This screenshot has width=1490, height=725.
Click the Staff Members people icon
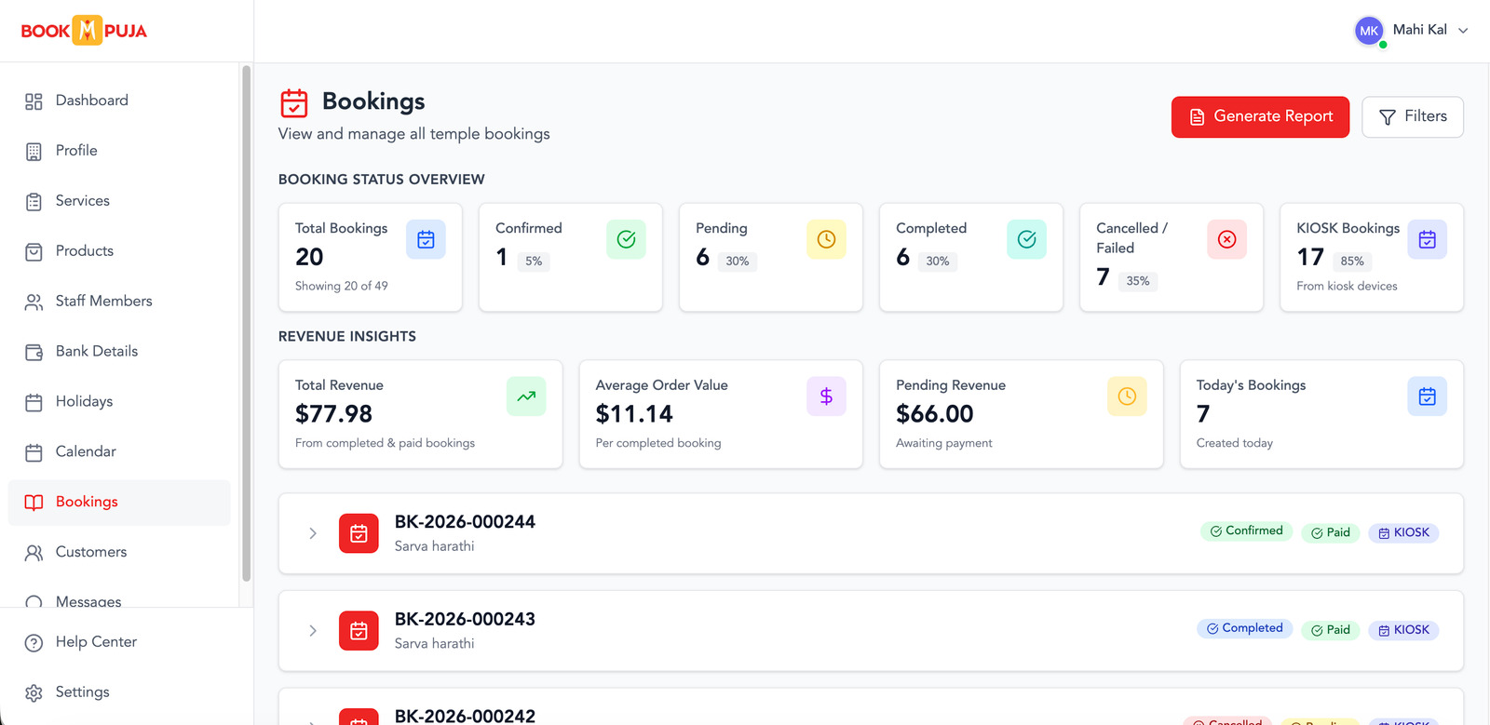34,302
